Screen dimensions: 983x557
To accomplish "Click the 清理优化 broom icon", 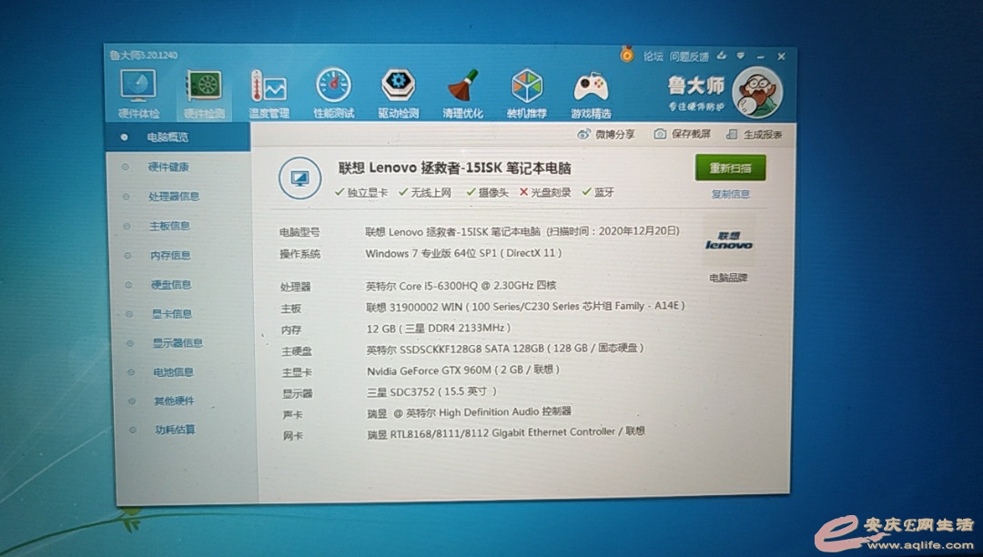I will (x=462, y=89).
